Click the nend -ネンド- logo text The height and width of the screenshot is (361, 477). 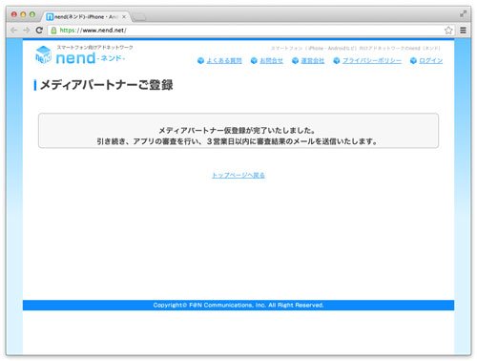(91, 58)
